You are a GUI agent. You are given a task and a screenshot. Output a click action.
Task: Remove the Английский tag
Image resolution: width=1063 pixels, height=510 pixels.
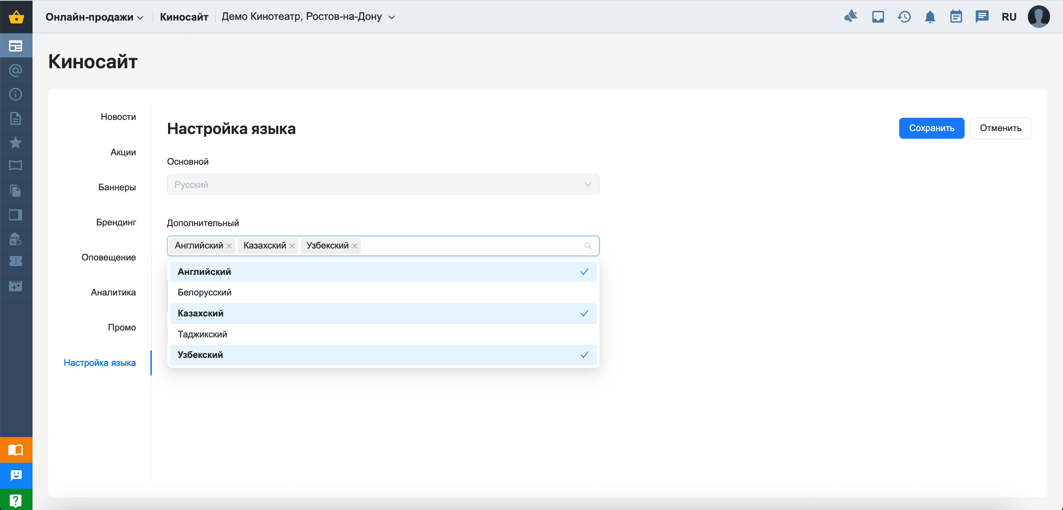coord(230,246)
